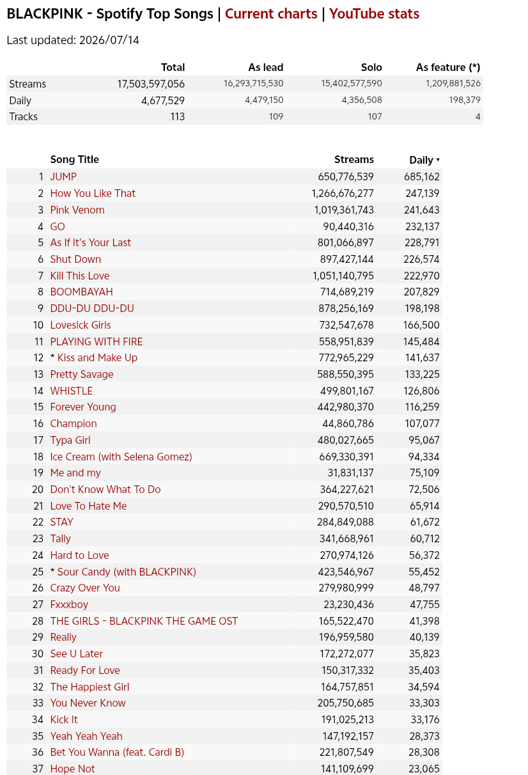Screen dimensions: 528x775
Task: Open the Lovesick Girls link
Action: tap(81, 325)
